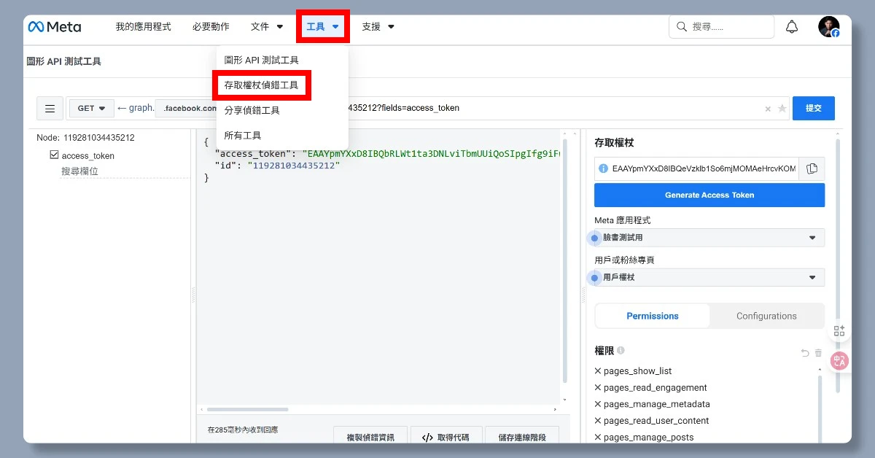Open the 用戶權杖 dropdown
Viewport: 875px width, 458px height.
pos(709,277)
